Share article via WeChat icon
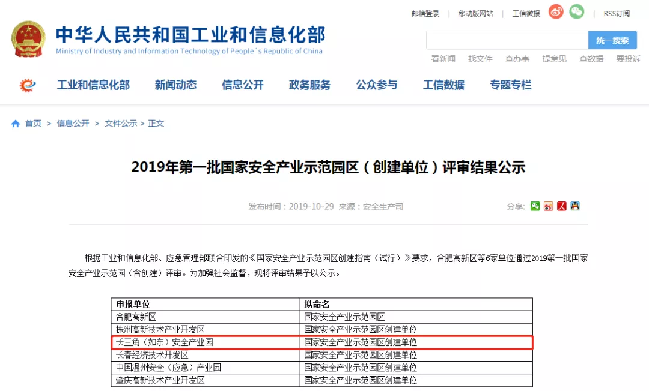The height and width of the screenshot is (391, 649). pos(535,206)
